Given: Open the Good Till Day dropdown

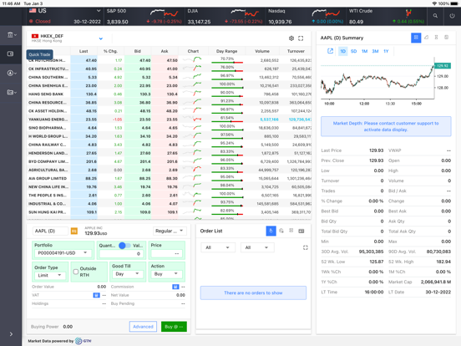Looking at the screenshot, I should pyautogui.click(x=127, y=274).
